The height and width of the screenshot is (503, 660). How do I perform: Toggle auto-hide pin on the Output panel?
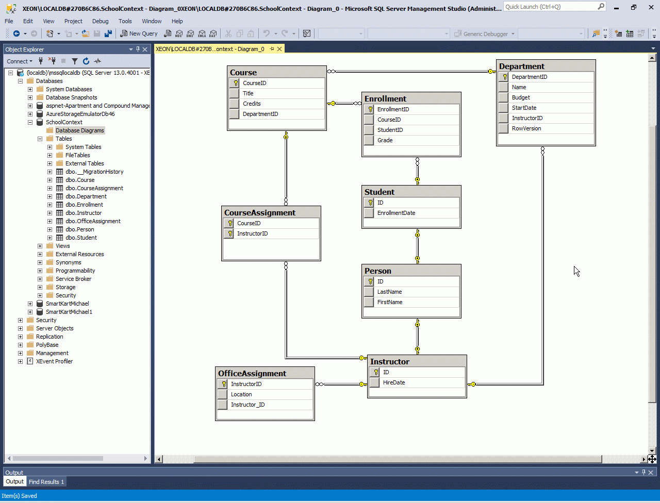point(644,472)
